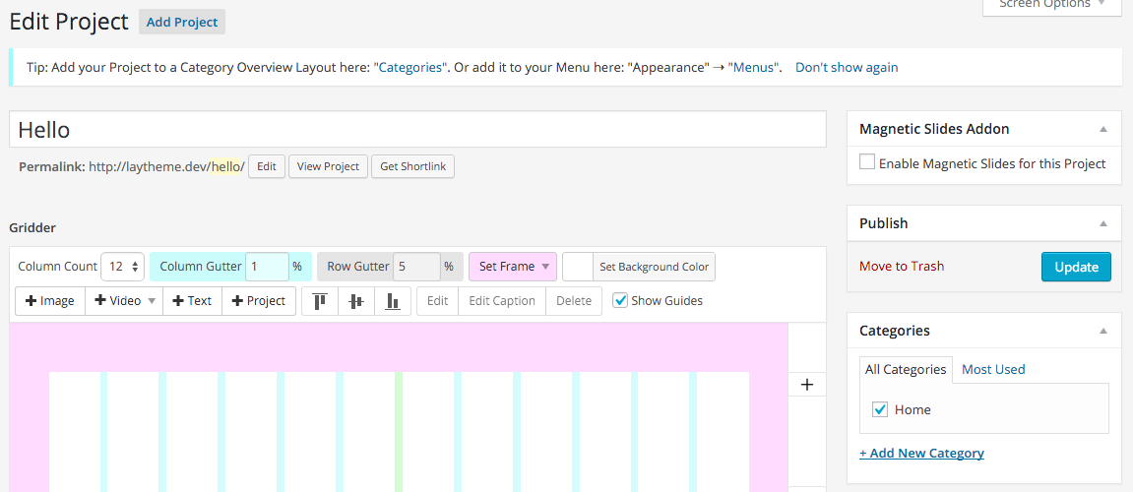Uncheck the Home category
Viewport: 1133px width, 492px height.
(x=881, y=409)
